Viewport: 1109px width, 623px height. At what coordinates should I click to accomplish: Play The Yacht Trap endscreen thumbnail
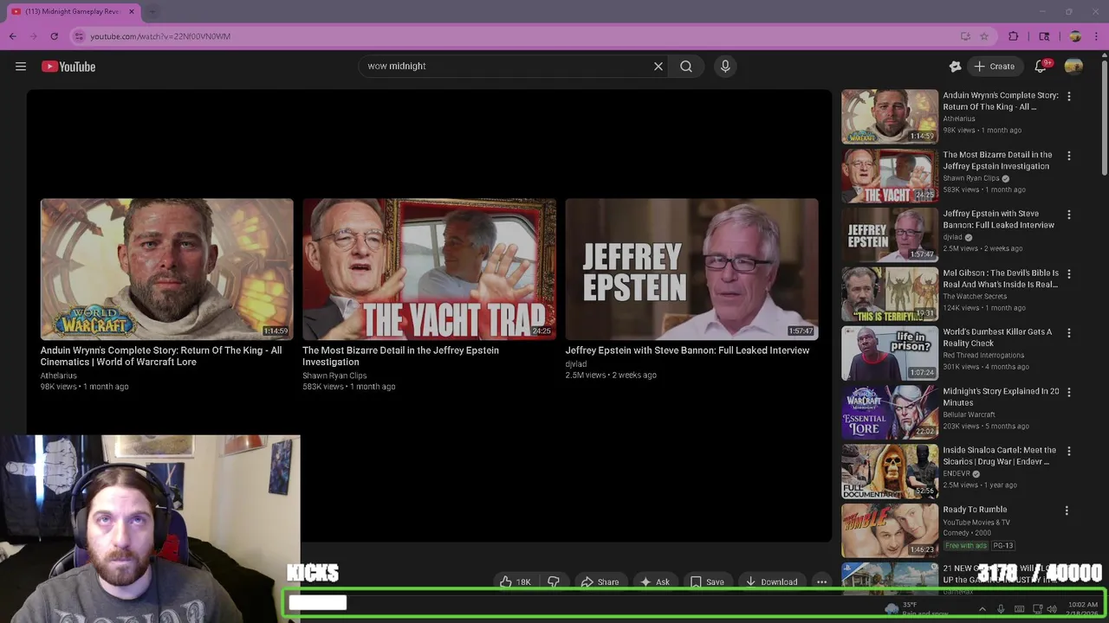click(429, 269)
